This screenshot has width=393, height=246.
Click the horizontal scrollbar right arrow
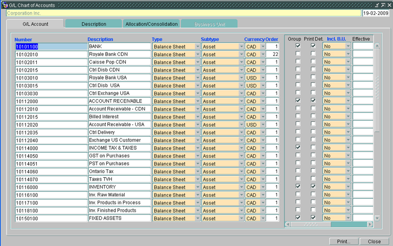click(x=369, y=224)
